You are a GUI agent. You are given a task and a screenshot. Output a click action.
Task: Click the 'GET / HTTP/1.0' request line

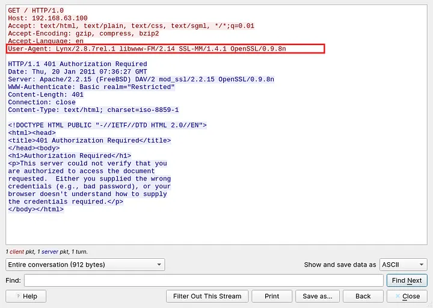pos(36,10)
